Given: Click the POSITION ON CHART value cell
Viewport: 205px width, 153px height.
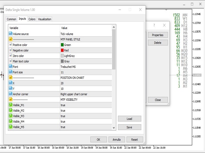Looking at the screenshot, I should pyautogui.click(x=86, y=78).
